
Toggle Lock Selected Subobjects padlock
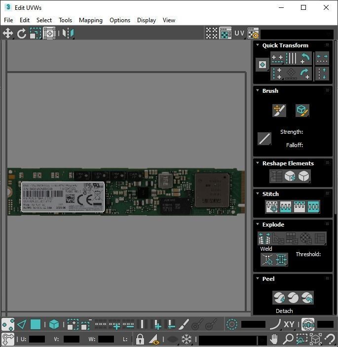click(x=140, y=339)
